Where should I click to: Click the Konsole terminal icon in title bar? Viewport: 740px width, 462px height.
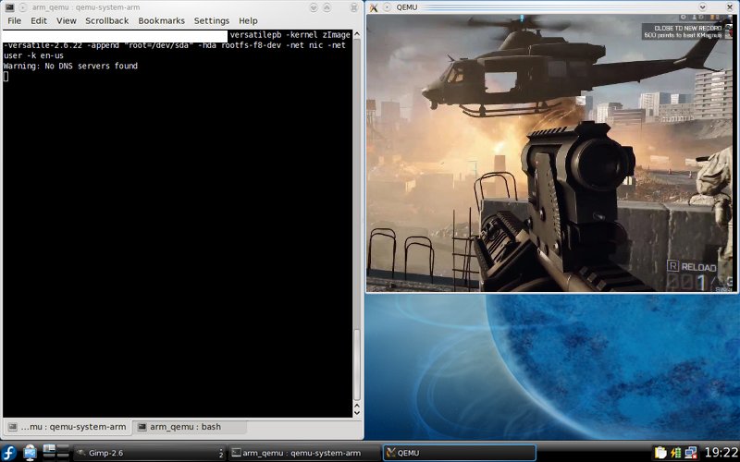[x=9, y=7]
